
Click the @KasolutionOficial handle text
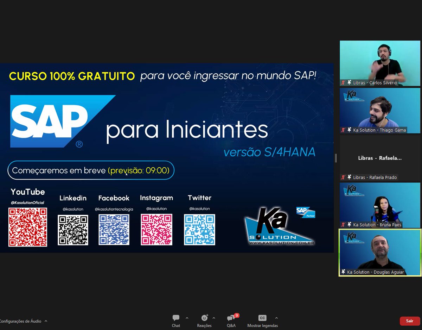pos(27,203)
